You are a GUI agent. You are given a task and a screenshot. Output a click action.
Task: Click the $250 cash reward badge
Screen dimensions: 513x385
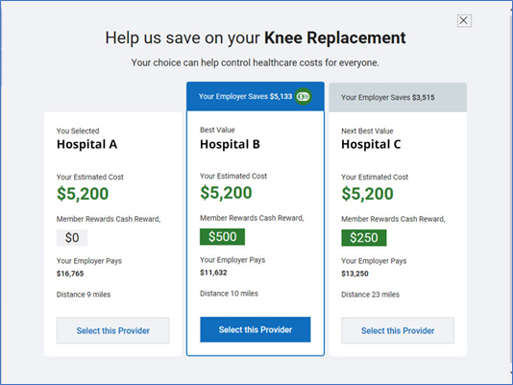click(x=363, y=237)
